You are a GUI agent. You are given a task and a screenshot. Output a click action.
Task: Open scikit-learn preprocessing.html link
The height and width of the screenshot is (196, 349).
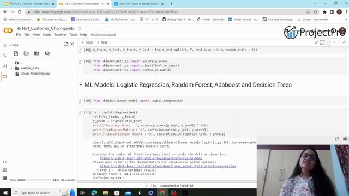pyautogui.click(x=151, y=158)
